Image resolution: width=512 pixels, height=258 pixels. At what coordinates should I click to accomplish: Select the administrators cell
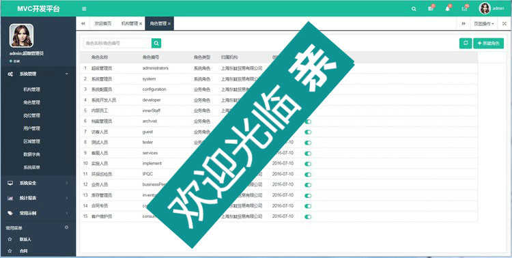pyautogui.click(x=156, y=68)
